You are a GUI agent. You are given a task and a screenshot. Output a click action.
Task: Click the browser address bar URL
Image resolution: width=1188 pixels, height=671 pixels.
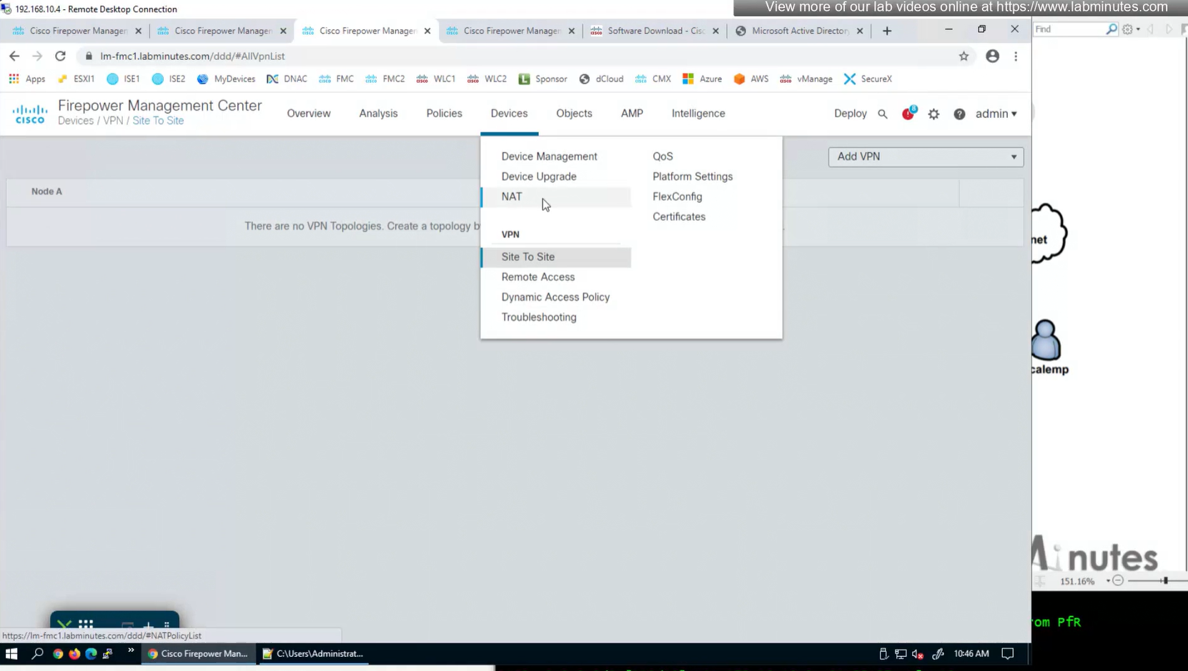[192, 56]
